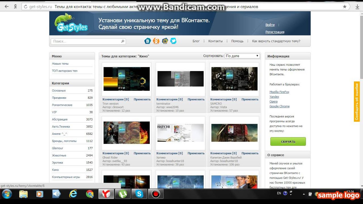
Task: Open the "terminator" theme thumbnail
Action: (x=180, y=79)
